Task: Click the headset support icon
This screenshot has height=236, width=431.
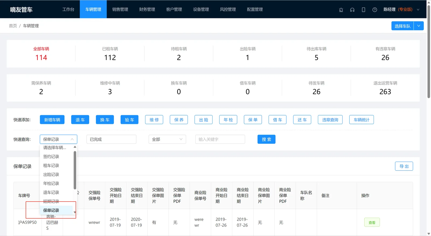Action: pos(352,10)
